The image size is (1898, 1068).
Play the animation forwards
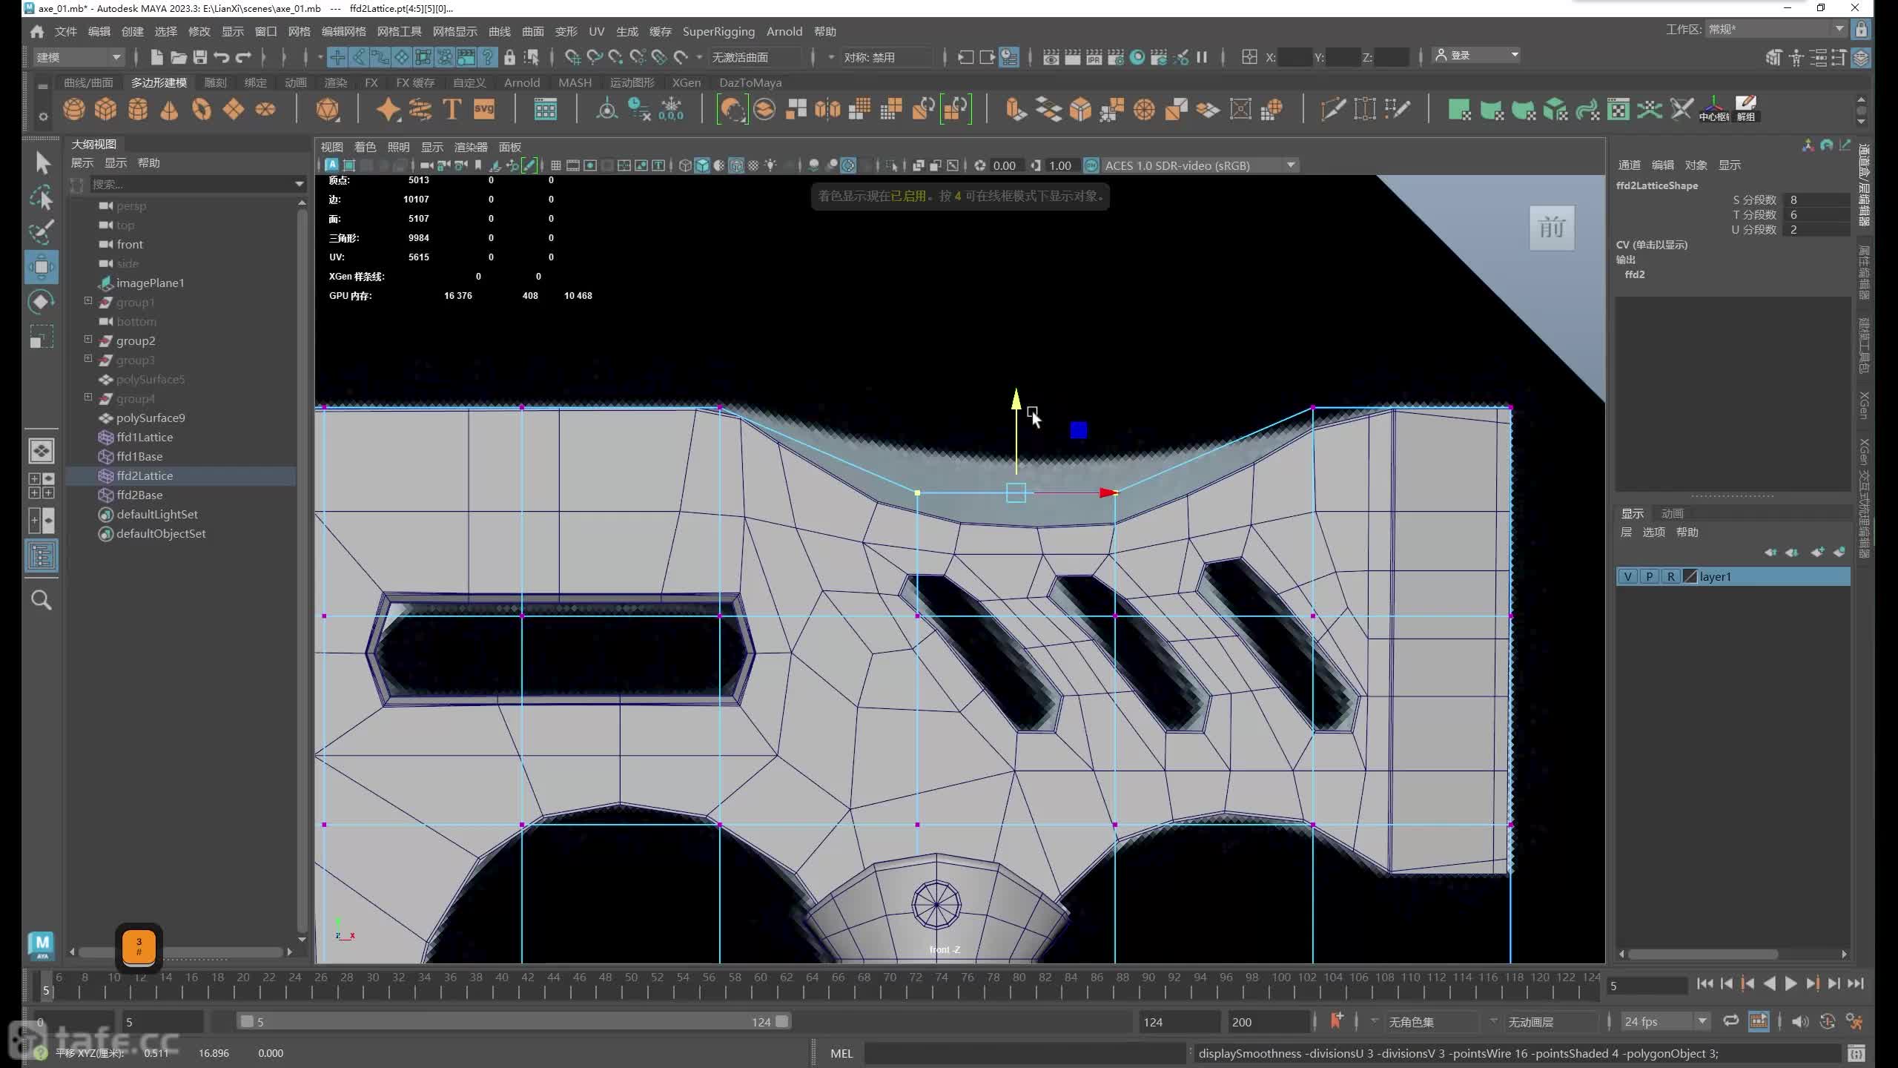tap(1790, 983)
